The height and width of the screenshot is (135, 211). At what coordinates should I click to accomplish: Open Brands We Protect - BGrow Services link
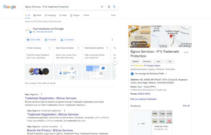coord(50,130)
